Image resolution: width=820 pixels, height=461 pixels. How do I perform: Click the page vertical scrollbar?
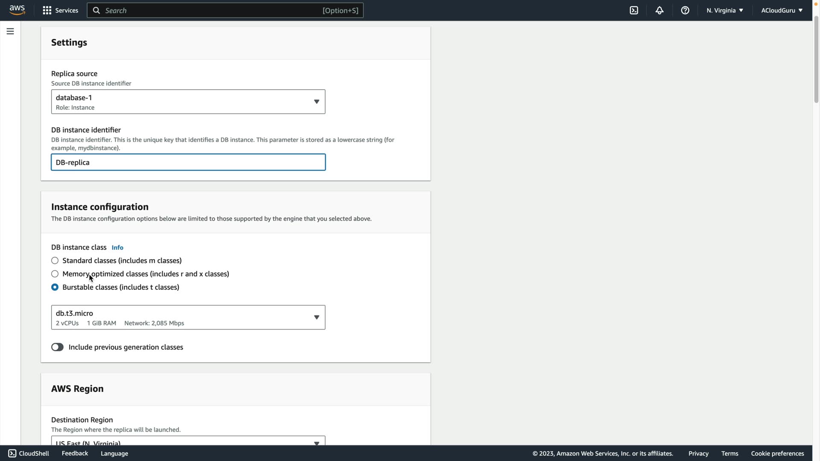(816, 60)
